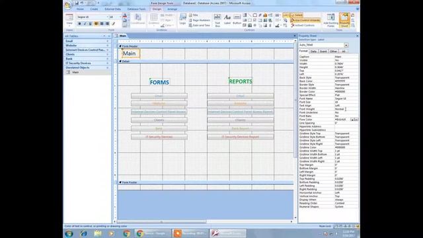Click the Clients button under FORMS
The width and height of the screenshot is (423, 238).
(159, 120)
